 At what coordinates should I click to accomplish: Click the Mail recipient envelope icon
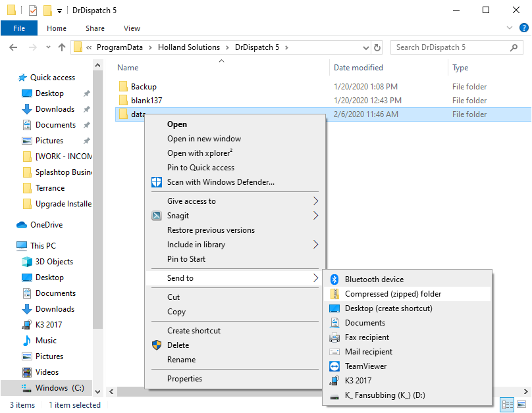point(334,352)
